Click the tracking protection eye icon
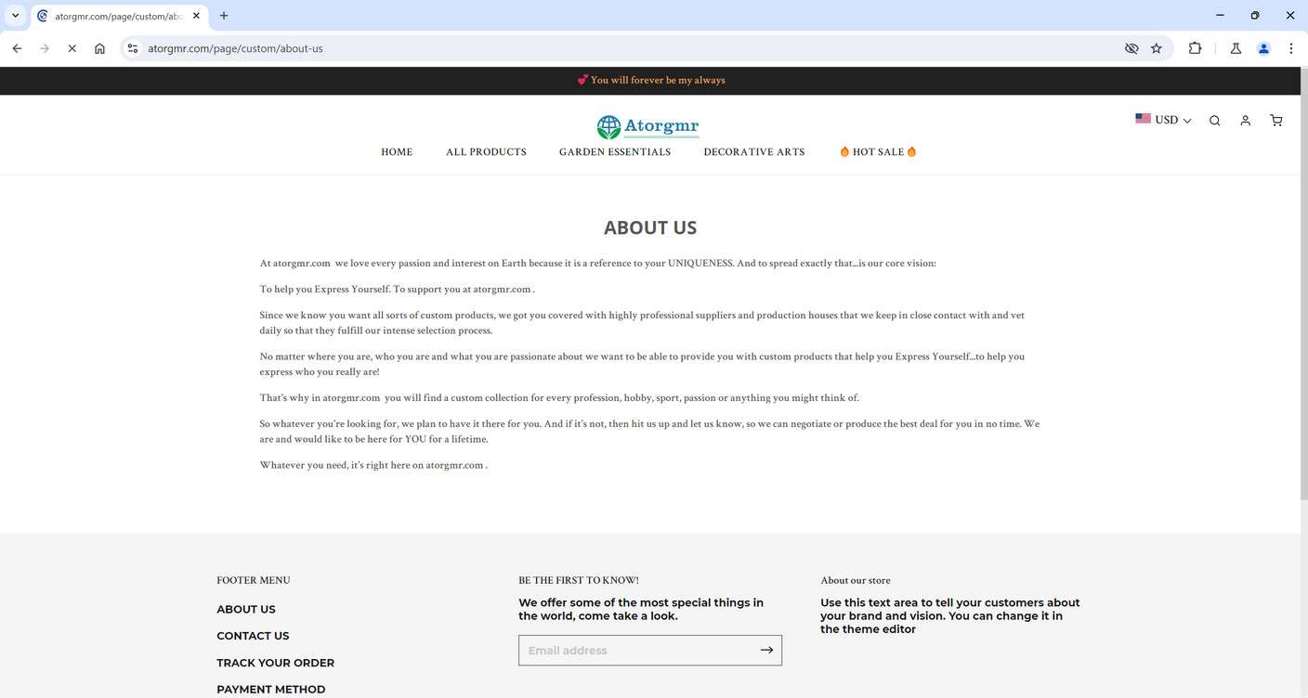This screenshot has height=698, width=1308. click(x=1131, y=48)
